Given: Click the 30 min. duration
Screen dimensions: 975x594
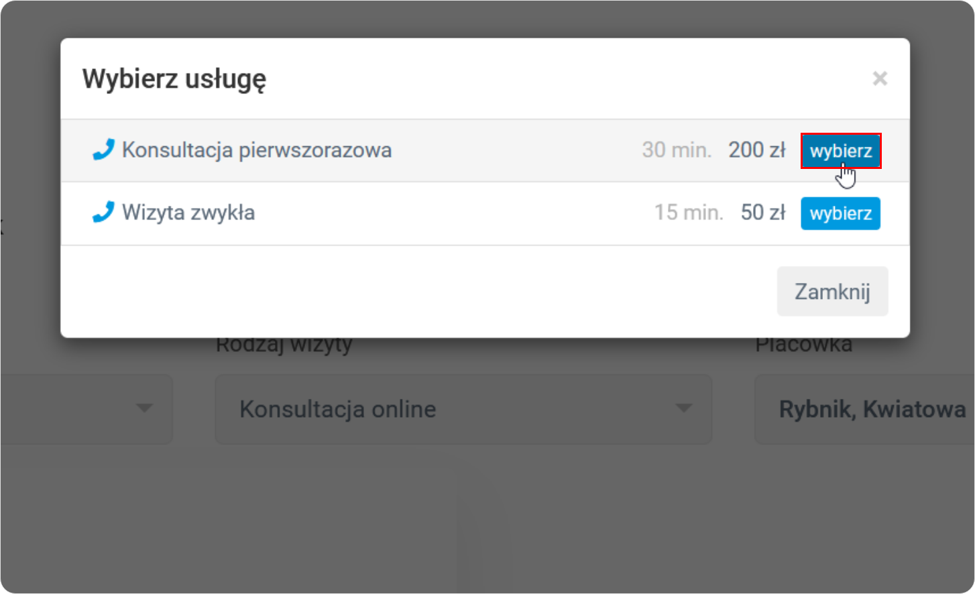Looking at the screenshot, I should point(677,150).
